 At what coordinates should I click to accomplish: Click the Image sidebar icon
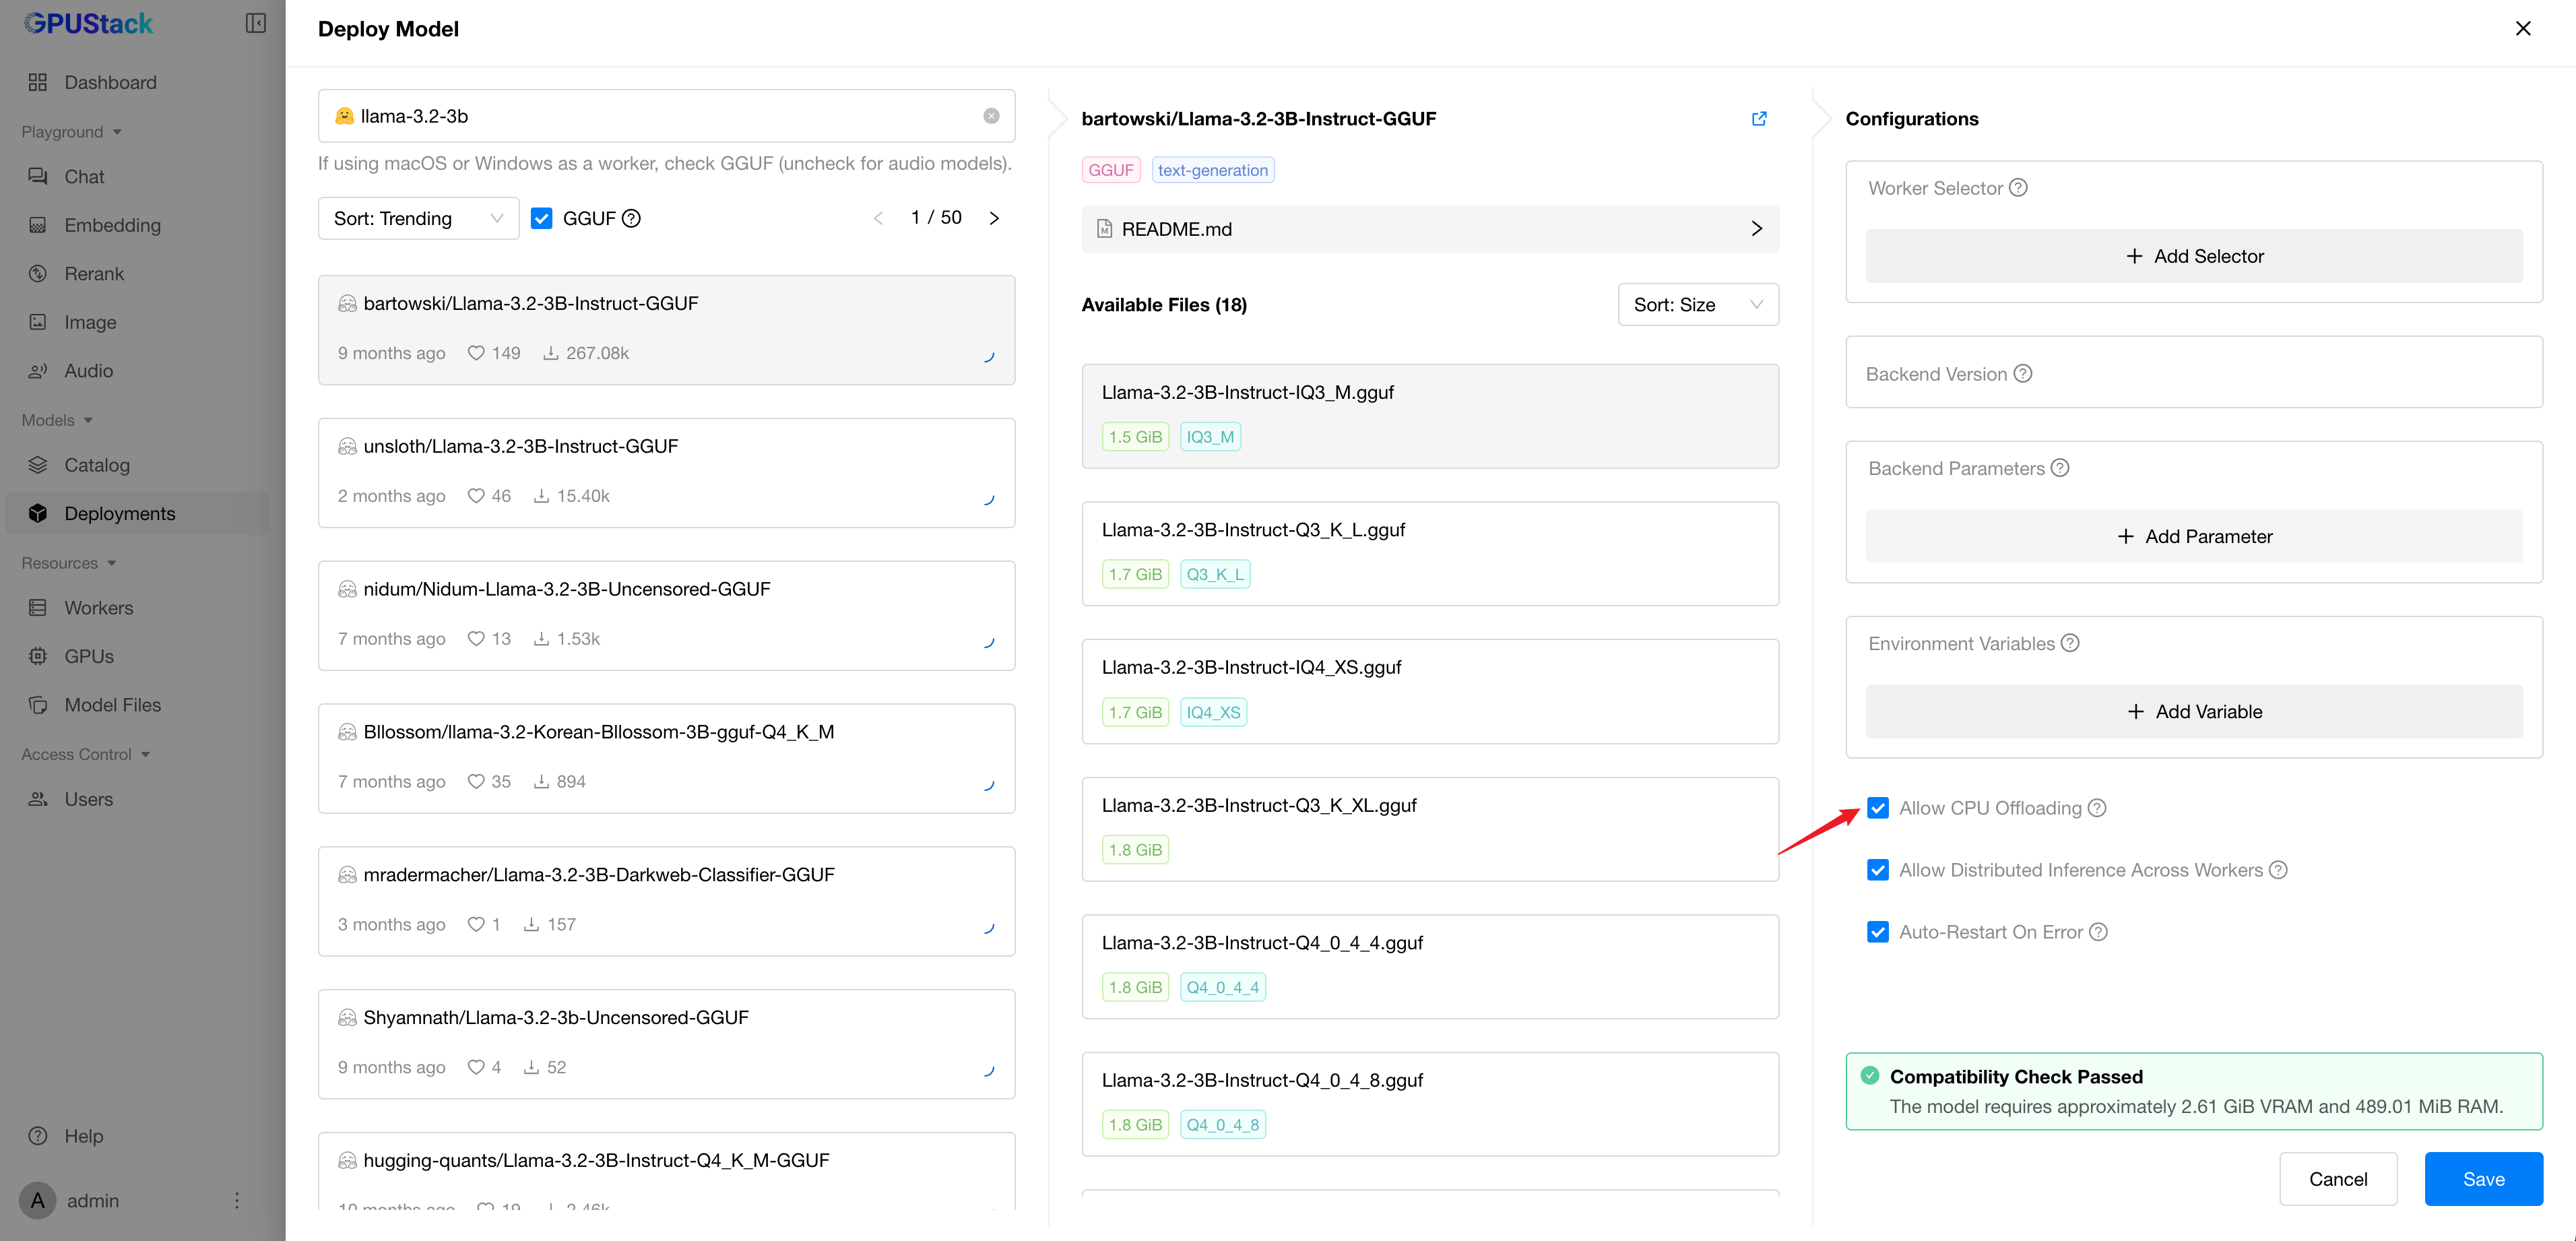point(38,322)
